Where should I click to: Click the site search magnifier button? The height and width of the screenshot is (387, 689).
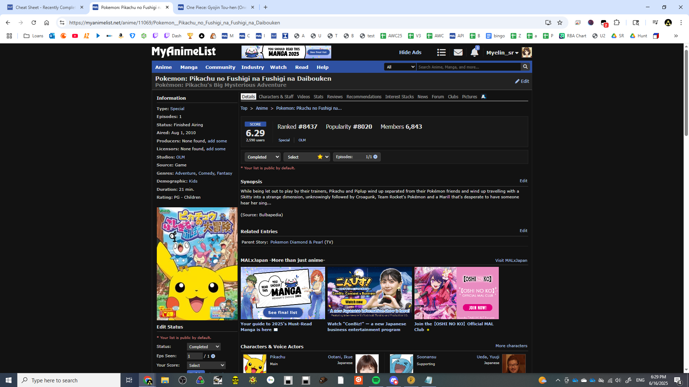click(x=525, y=67)
